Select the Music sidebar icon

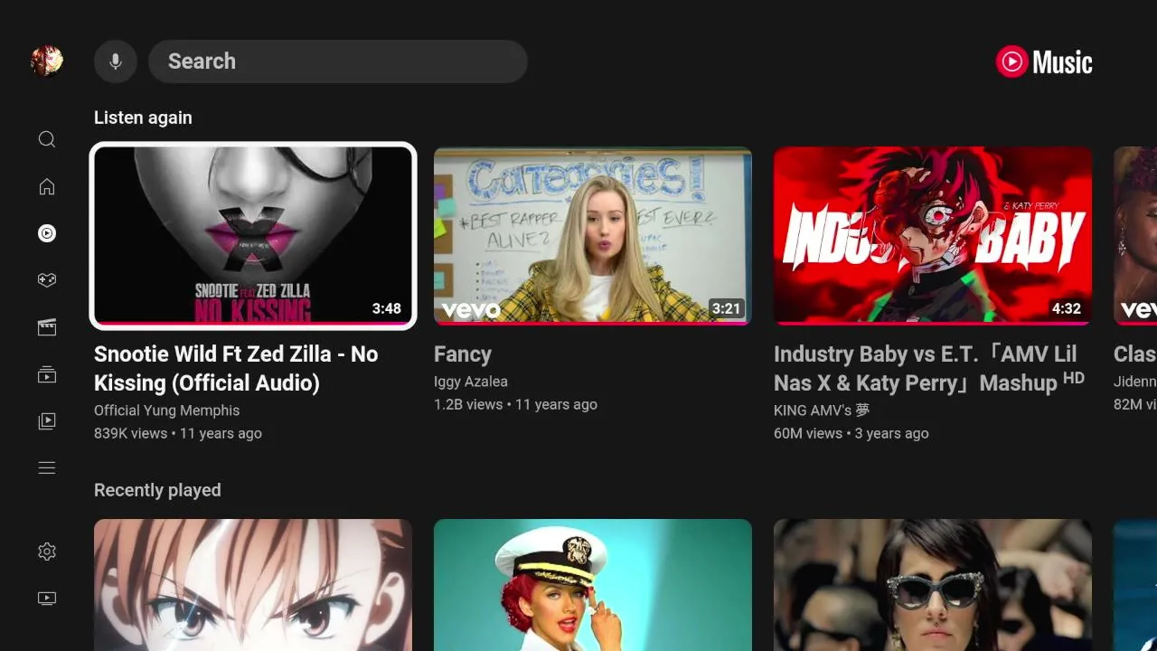(x=47, y=233)
